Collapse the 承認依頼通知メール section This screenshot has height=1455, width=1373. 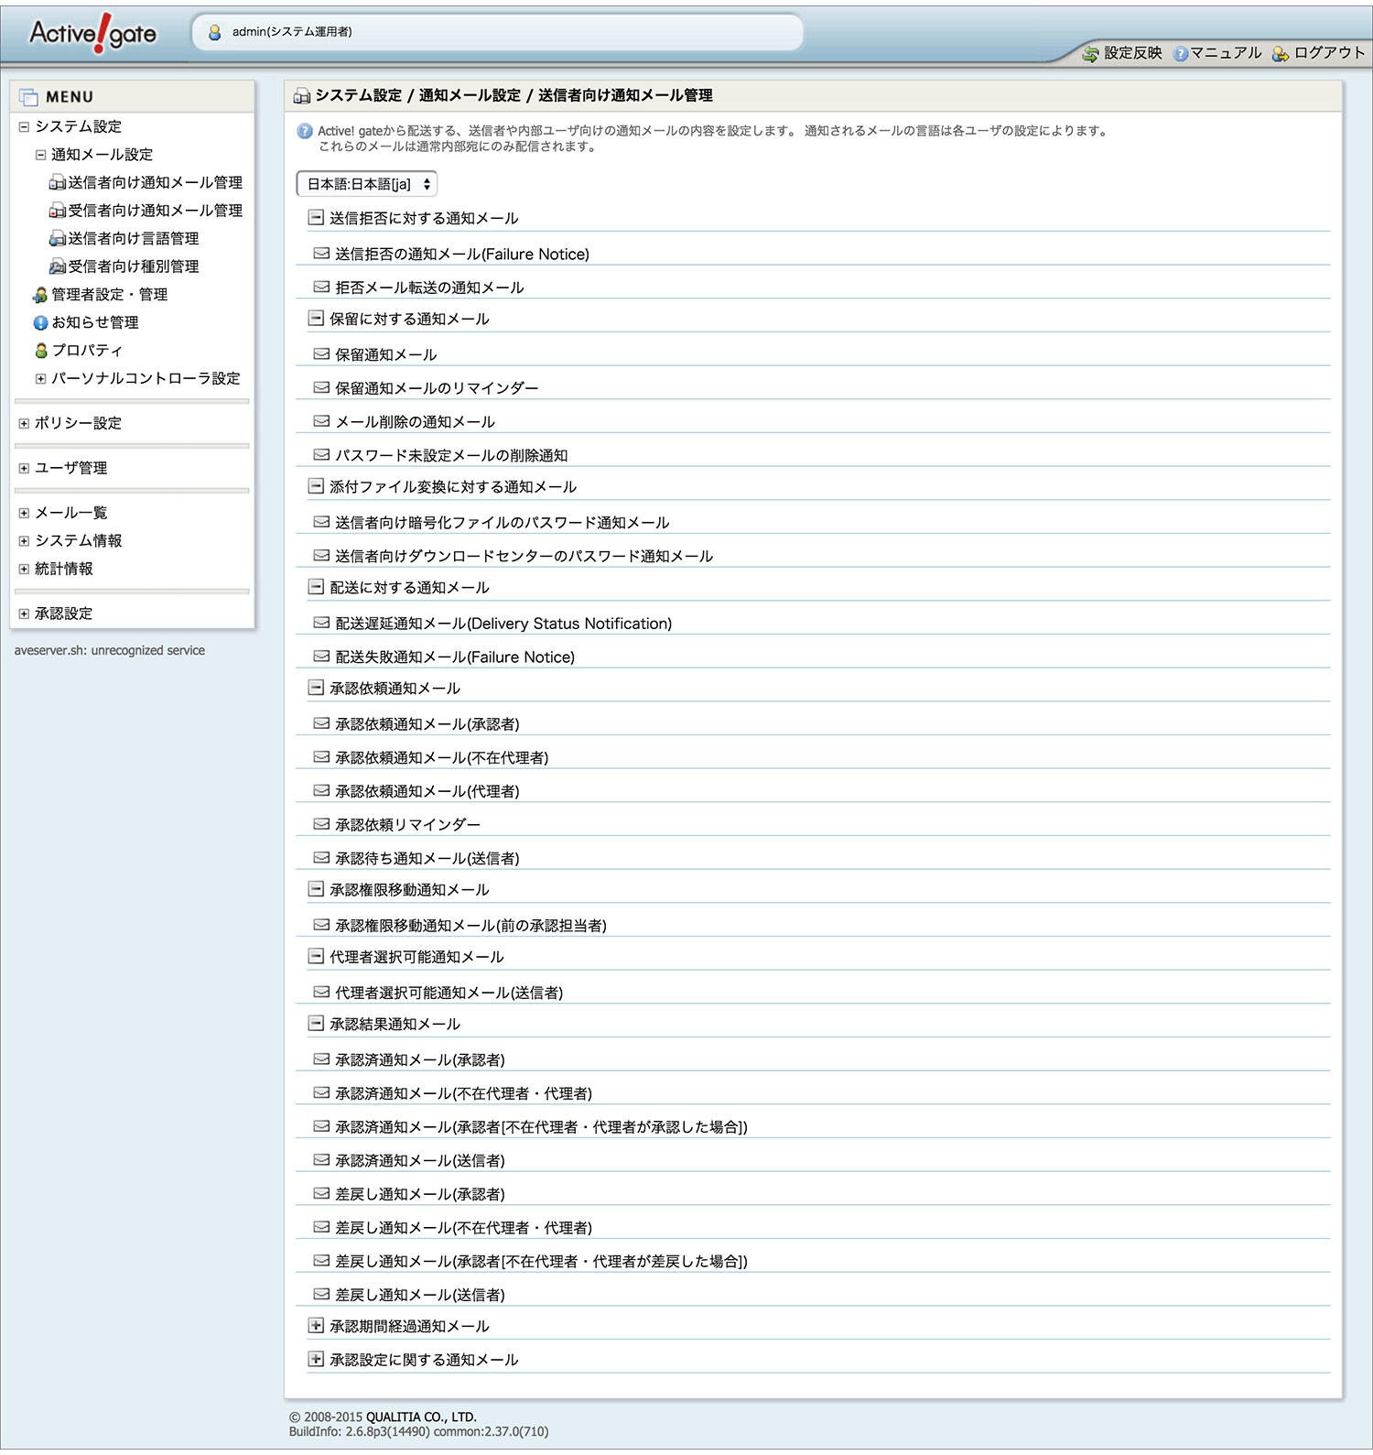(316, 687)
